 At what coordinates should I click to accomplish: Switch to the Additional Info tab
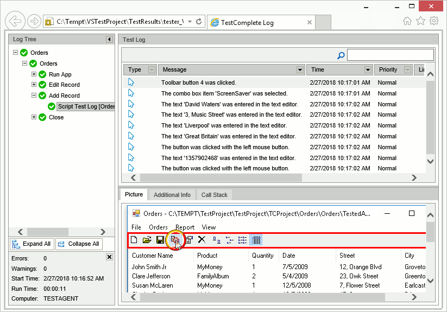[x=172, y=195]
